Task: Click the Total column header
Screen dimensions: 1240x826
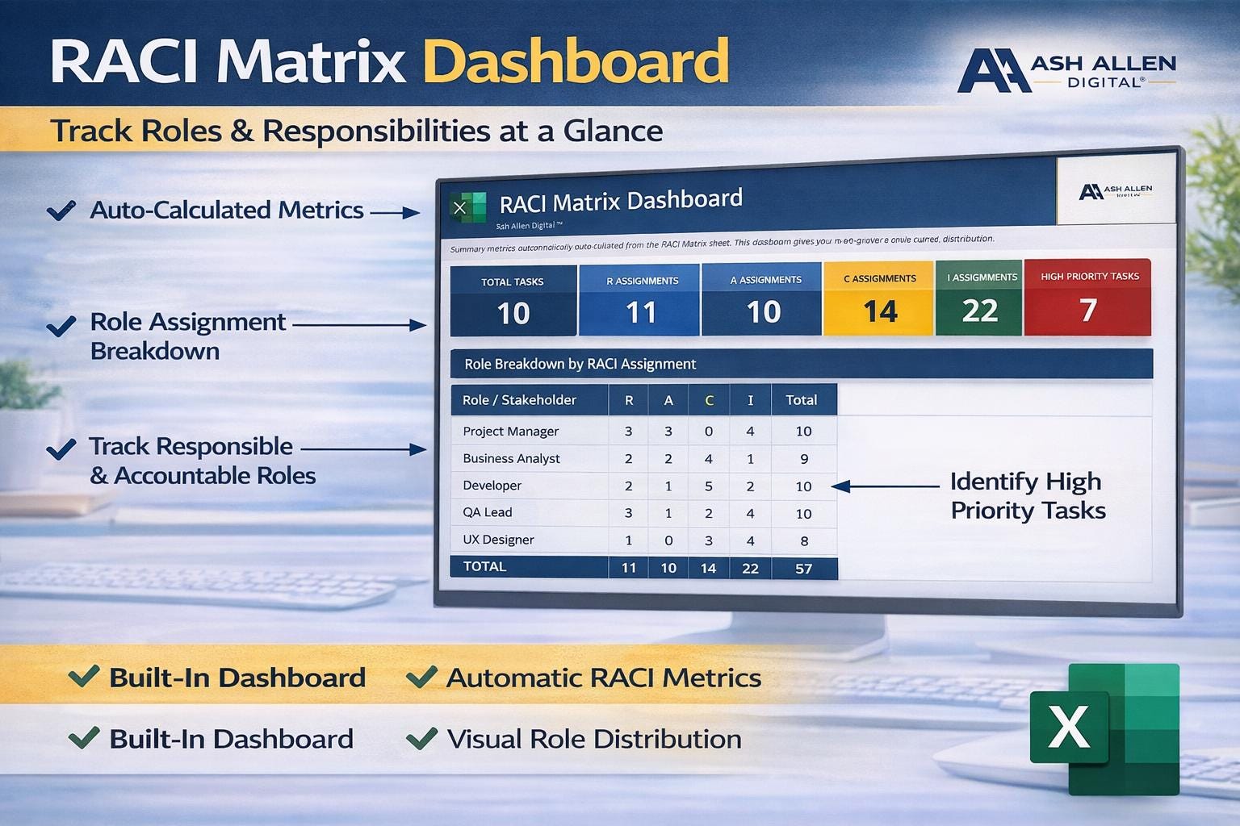Action: point(802,400)
